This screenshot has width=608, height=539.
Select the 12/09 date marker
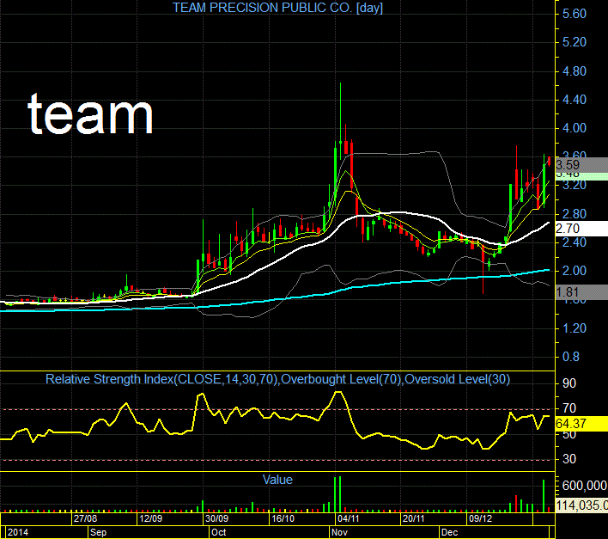[x=151, y=518]
